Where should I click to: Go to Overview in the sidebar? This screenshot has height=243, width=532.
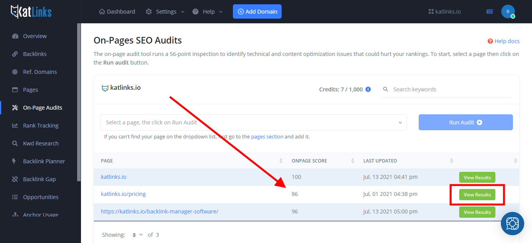click(35, 36)
